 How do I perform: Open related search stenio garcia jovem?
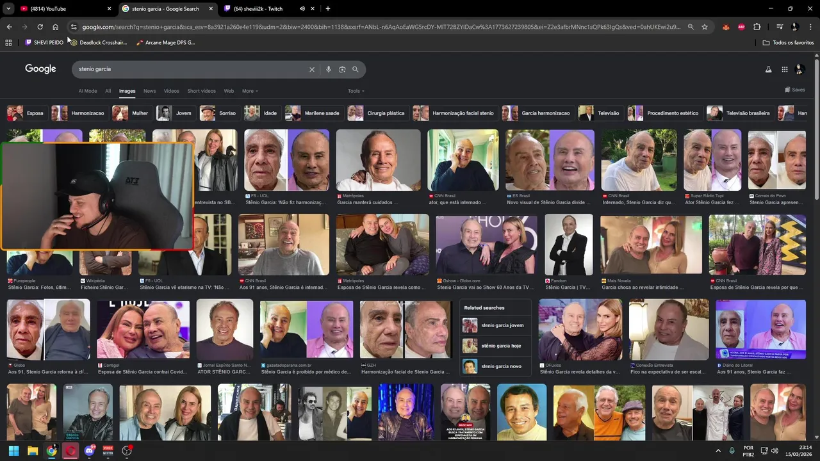click(495, 325)
